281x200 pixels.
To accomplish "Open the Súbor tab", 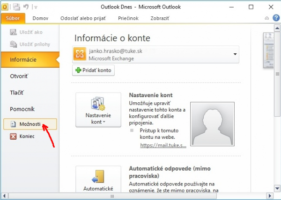I will (13, 18).
